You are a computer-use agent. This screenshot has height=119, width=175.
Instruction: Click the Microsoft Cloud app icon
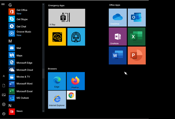12,70
